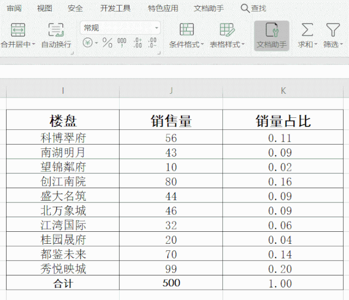349x300 pixels.
Task: Select the cell 创江南院
Action: [63, 181]
